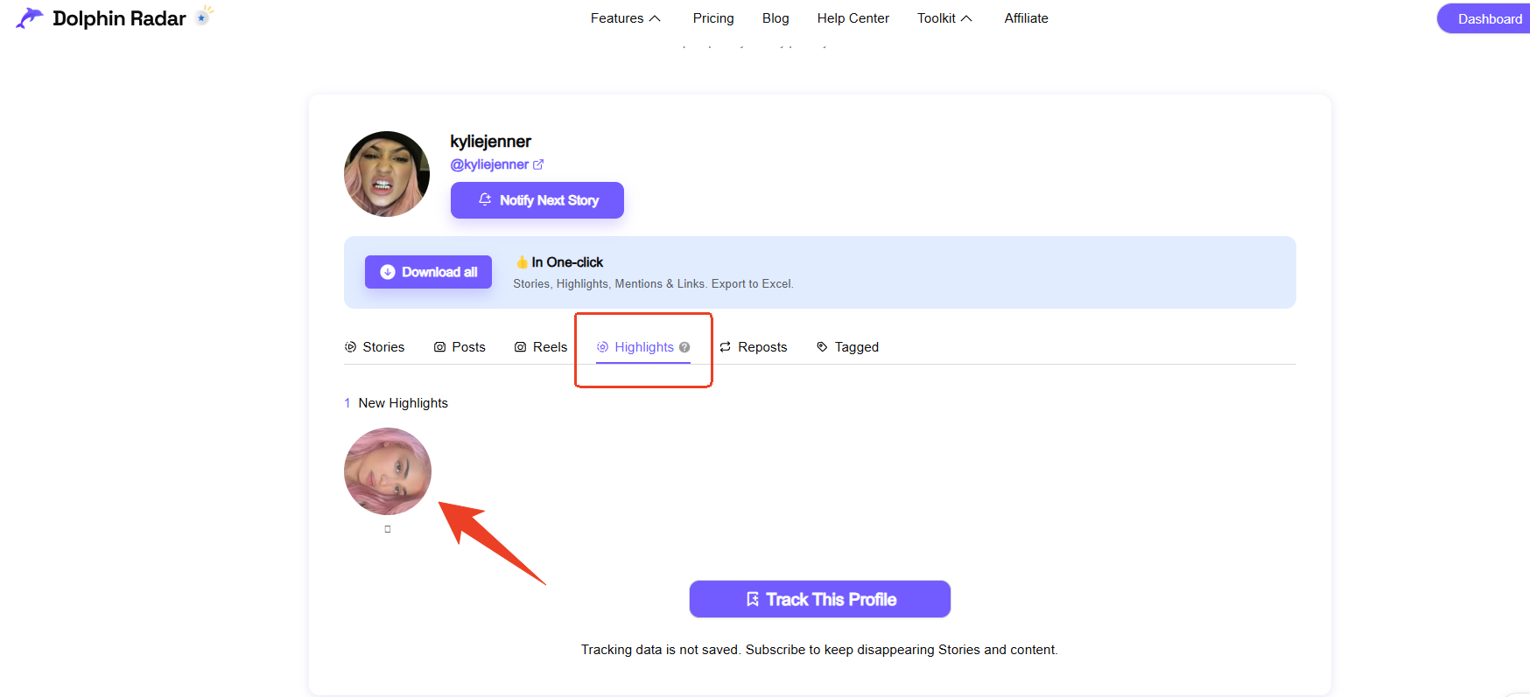Click the Notify Next Story button
Viewport: 1530px width, 697px height.
click(x=537, y=200)
